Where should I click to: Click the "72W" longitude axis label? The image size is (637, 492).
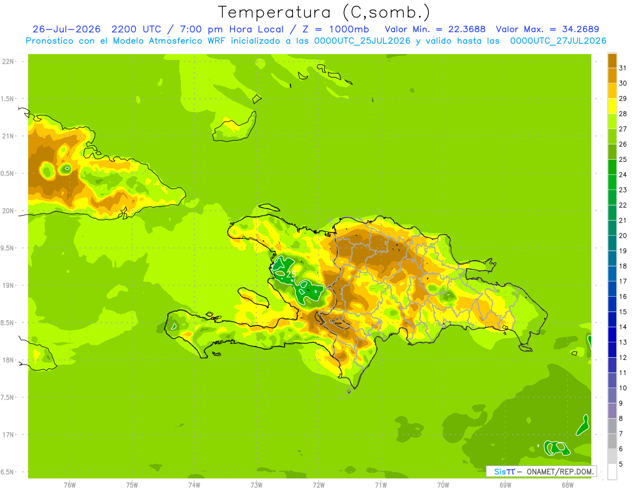(x=318, y=485)
